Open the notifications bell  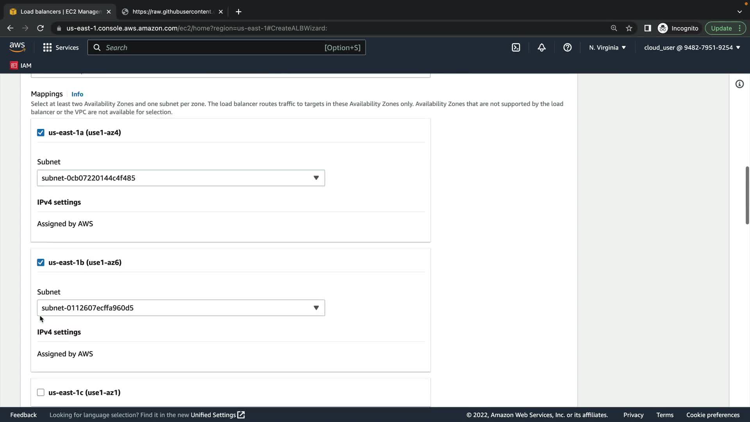[x=541, y=47]
